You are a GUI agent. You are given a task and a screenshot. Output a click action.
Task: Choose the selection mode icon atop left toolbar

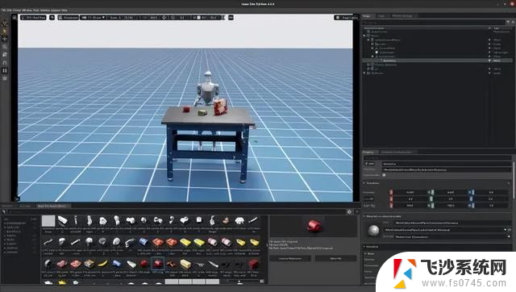pos(5,23)
